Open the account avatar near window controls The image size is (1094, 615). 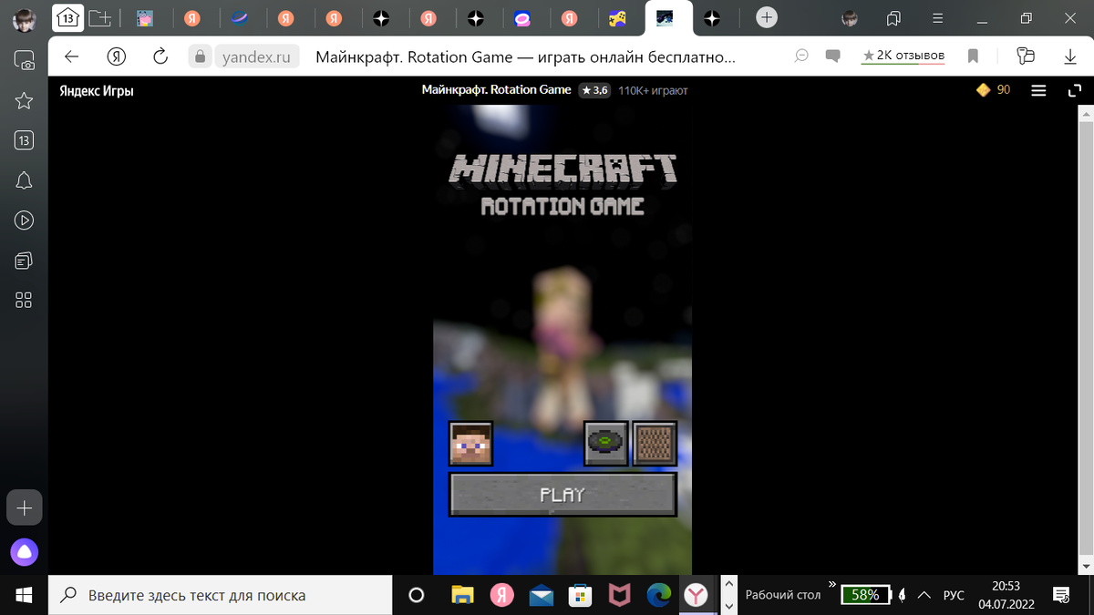(850, 17)
